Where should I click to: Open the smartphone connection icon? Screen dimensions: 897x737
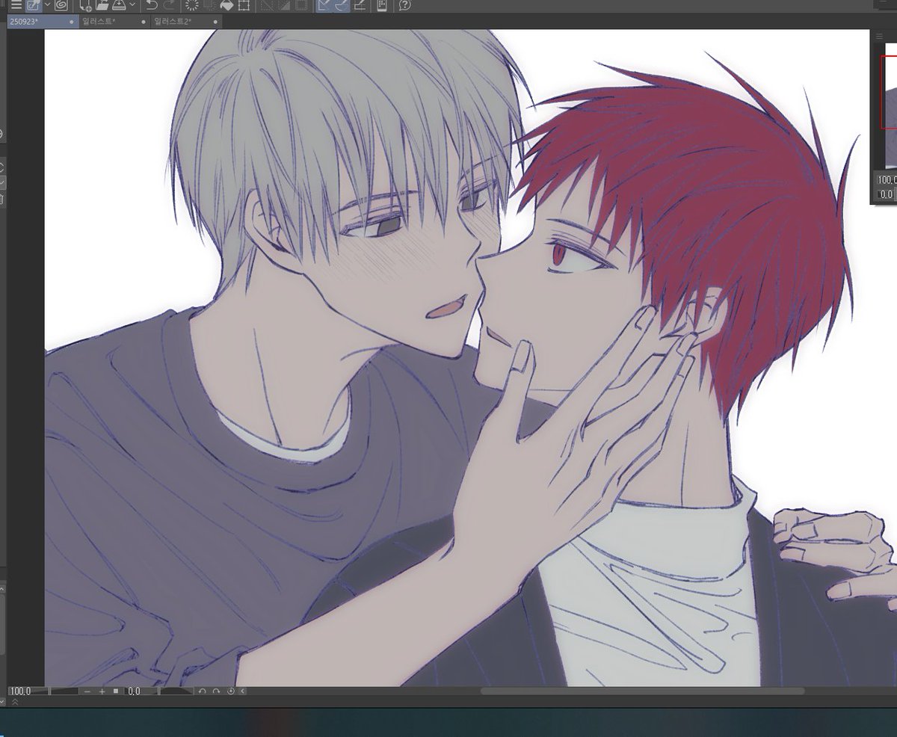coord(381,5)
